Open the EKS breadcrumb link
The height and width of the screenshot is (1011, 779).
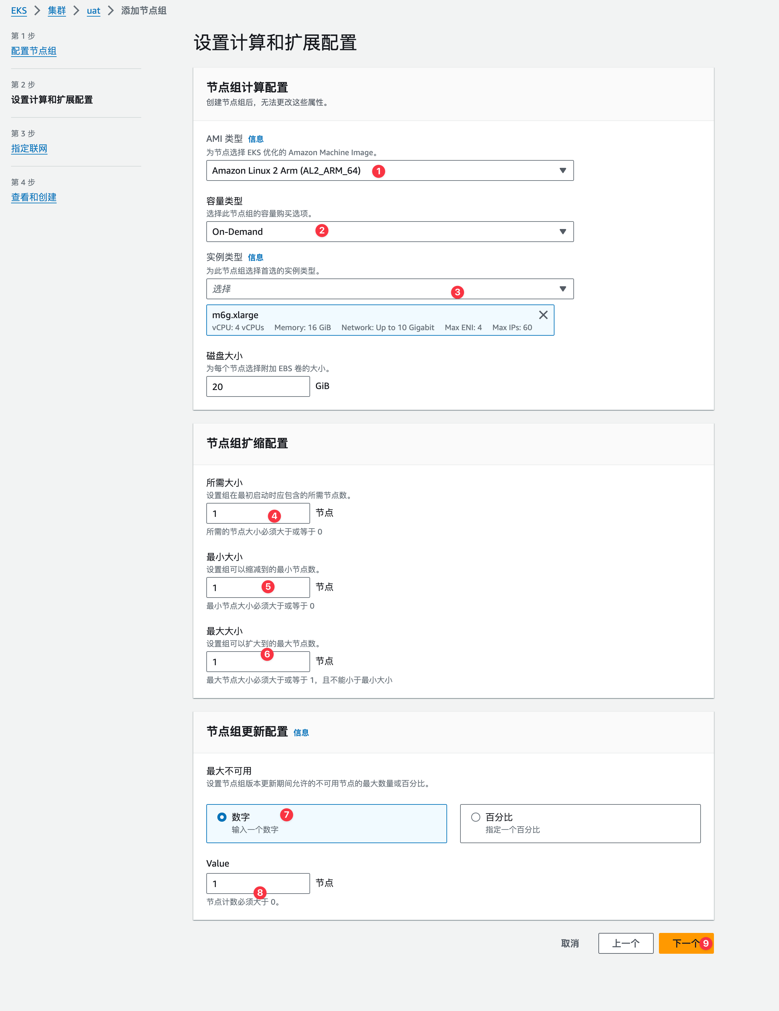19,11
